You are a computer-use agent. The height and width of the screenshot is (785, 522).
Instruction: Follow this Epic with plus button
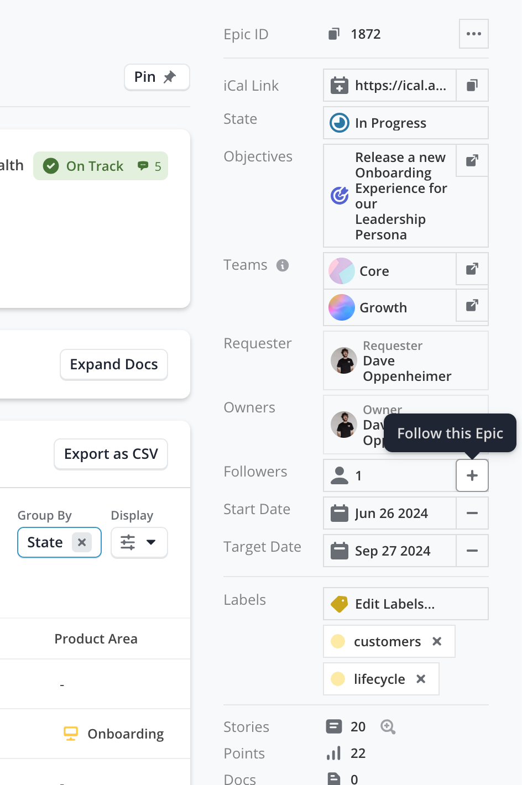pyautogui.click(x=472, y=475)
